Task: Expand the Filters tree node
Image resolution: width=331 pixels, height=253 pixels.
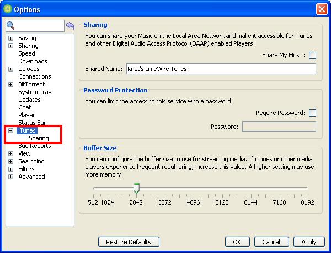Action: pos(11,169)
